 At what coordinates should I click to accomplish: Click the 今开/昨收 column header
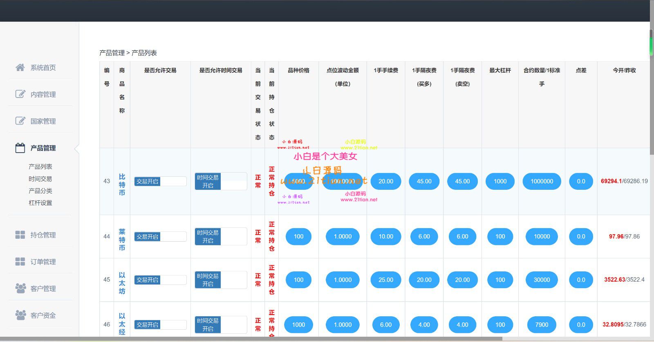[x=624, y=70]
